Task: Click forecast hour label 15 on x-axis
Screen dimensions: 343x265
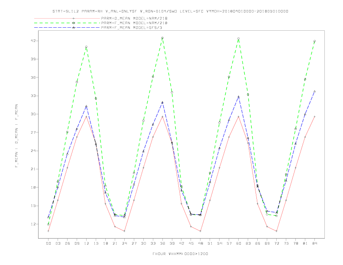Action: [x=96, y=243]
